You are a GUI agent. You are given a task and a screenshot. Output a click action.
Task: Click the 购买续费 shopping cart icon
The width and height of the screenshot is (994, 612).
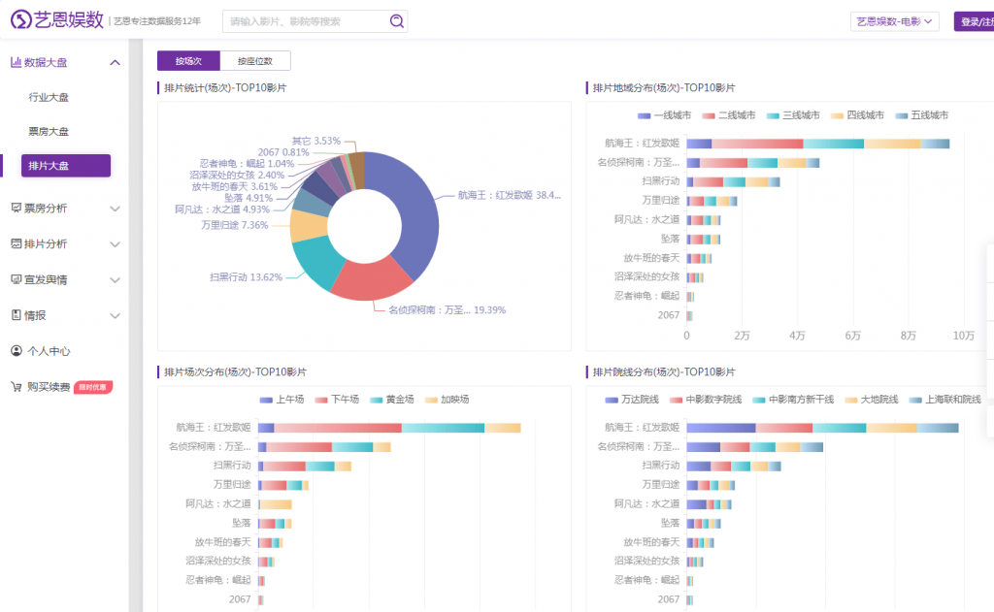[x=16, y=387]
